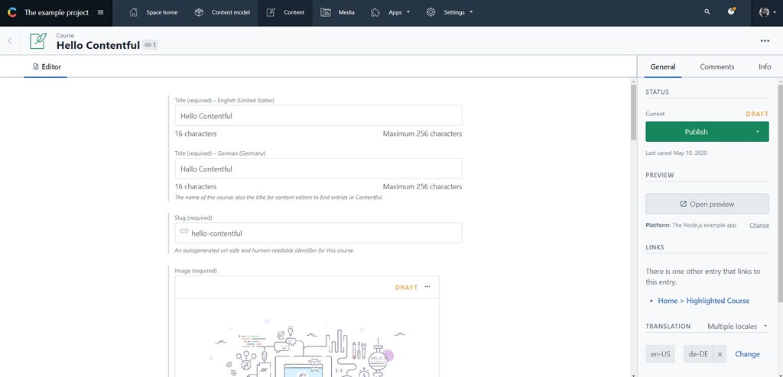Viewport: 783px width, 377px height.
Task: Click the DRAFT label on image card
Action: coord(407,288)
